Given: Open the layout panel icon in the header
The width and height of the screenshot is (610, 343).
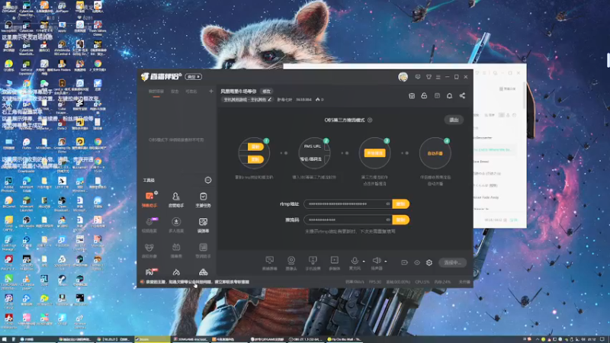Looking at the screenshot, I should click(x=437, y=96).
